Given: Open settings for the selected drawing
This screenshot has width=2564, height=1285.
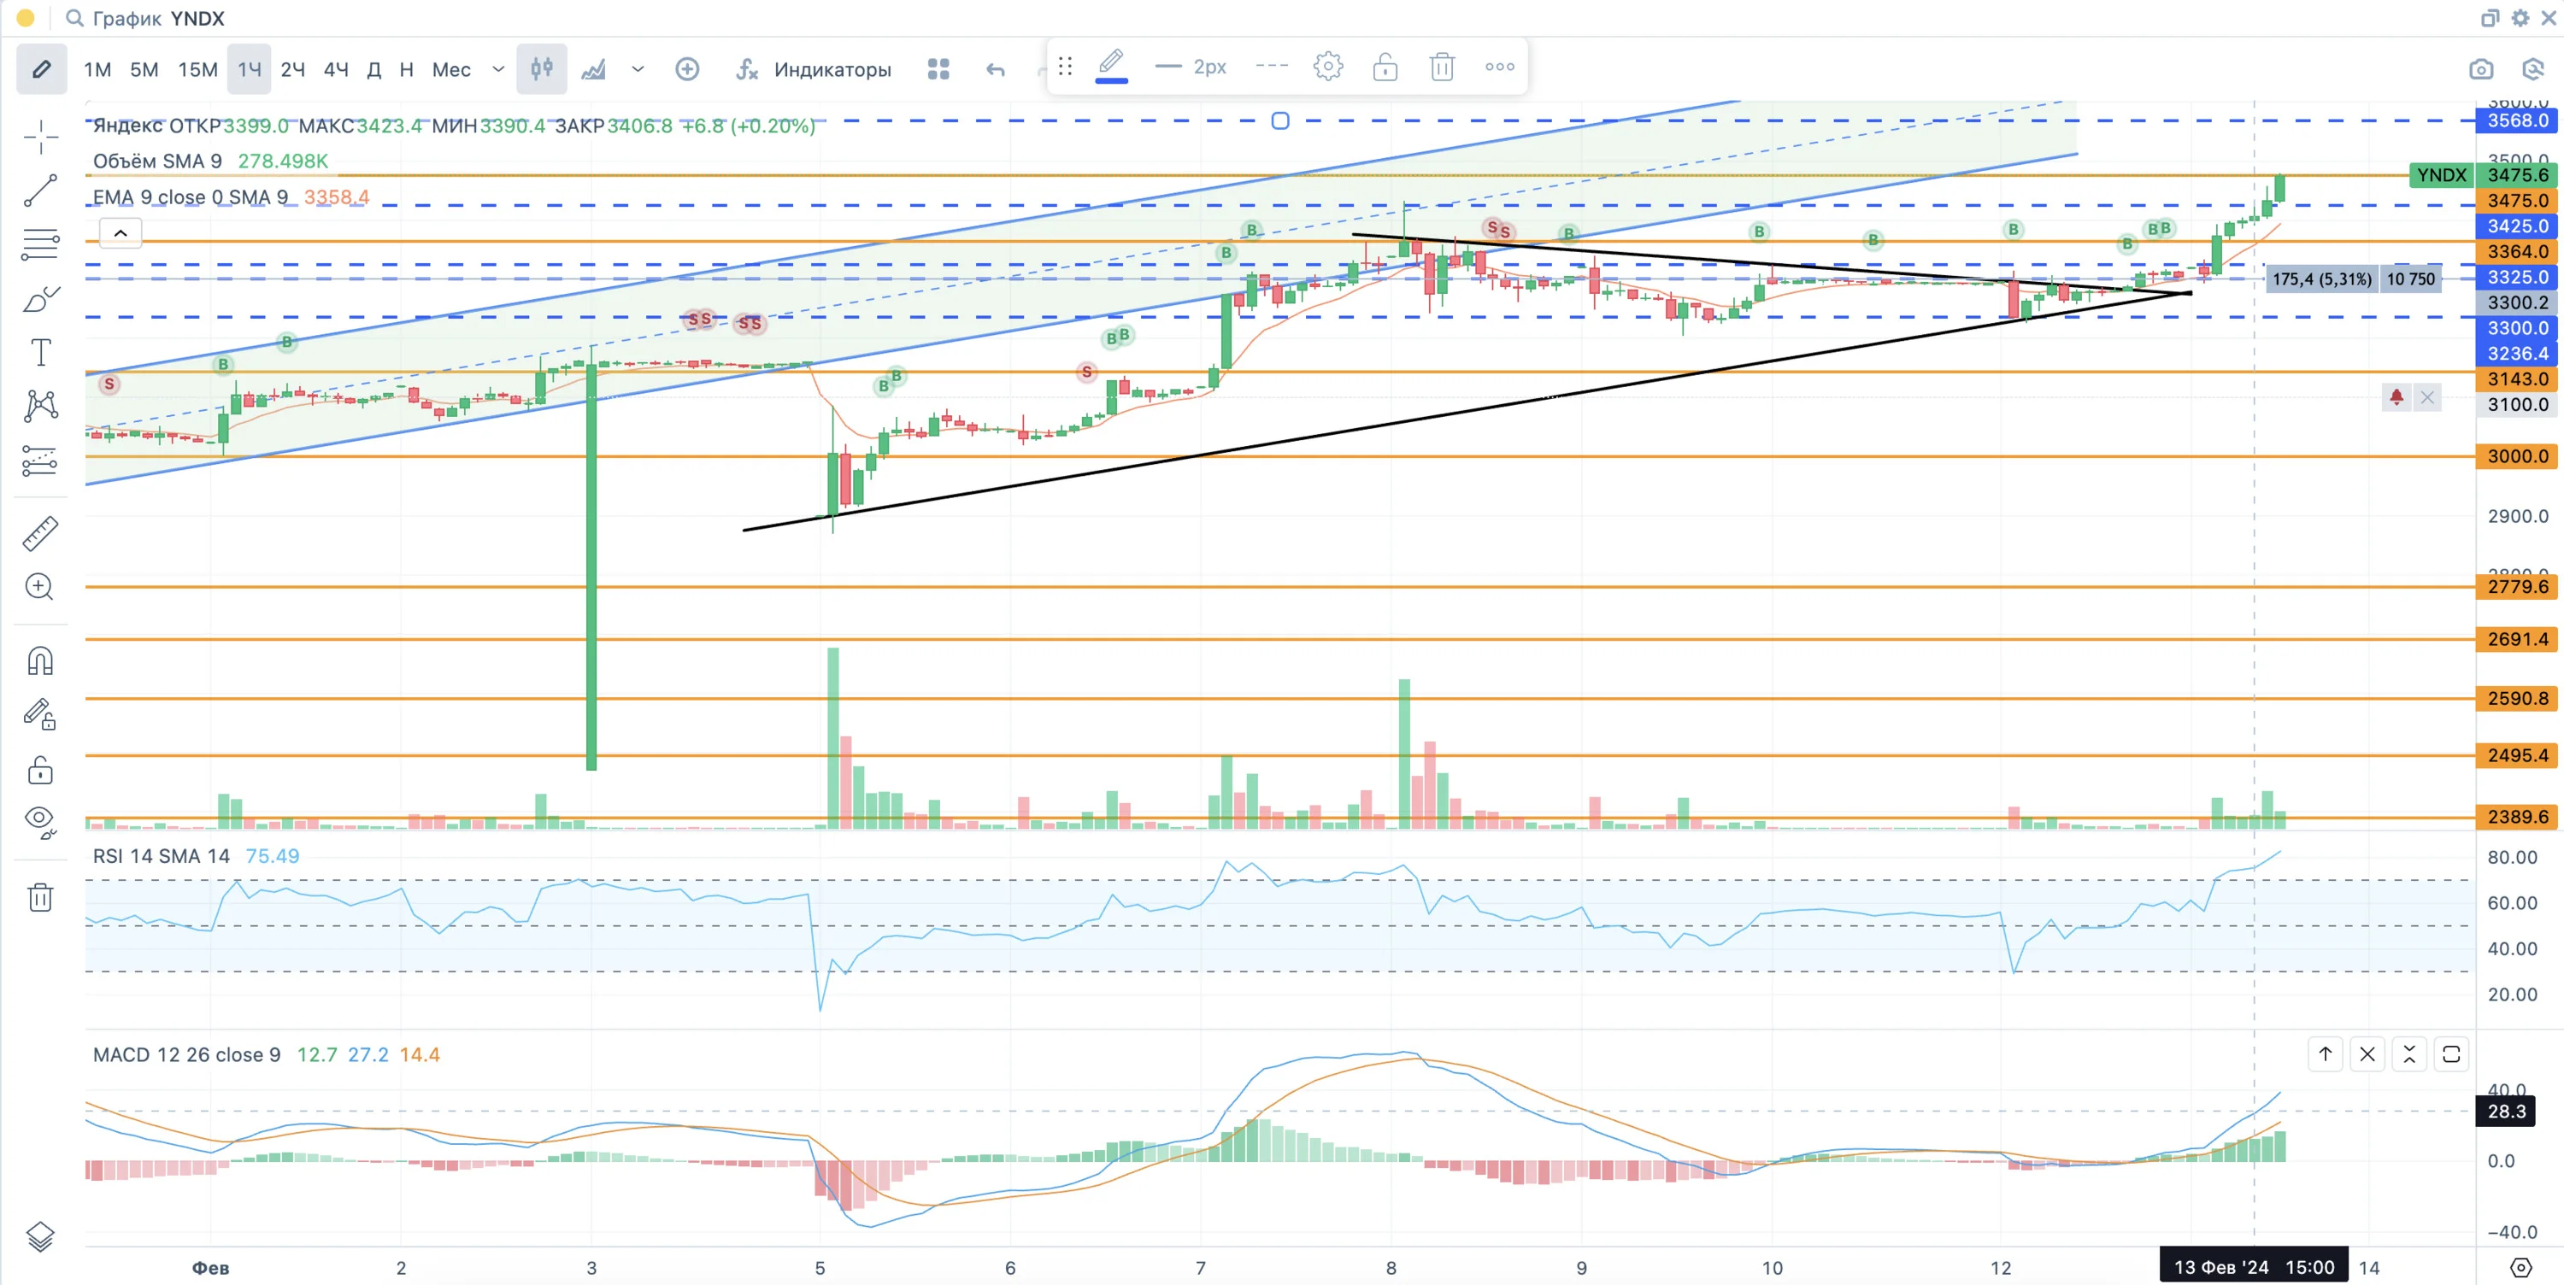Looking at the screenshot, I should click(1329, 67).
